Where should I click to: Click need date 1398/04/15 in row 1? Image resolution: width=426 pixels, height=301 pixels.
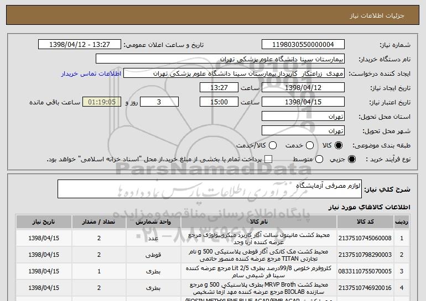[x=44, y=238]
